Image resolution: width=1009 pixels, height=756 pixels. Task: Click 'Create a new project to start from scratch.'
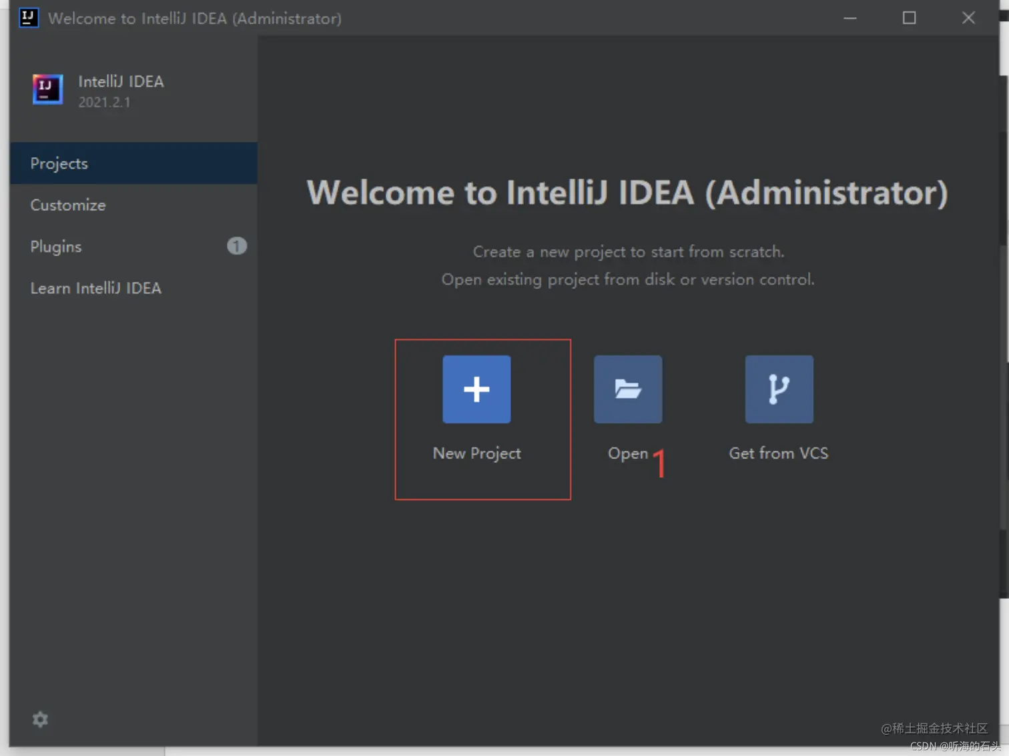coord(629,252)
